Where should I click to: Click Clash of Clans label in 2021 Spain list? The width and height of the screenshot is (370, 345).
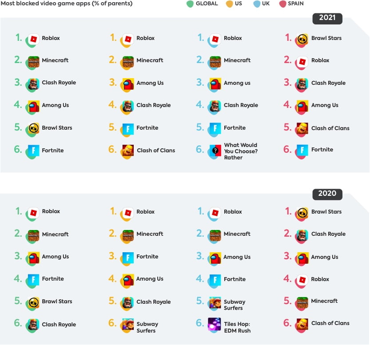click(x=330, y=128)
